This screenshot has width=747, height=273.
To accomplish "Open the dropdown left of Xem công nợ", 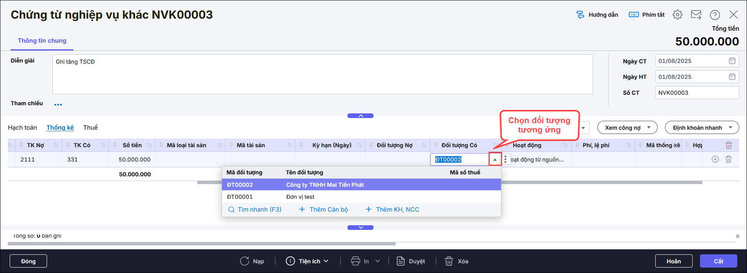I will 584,128.
